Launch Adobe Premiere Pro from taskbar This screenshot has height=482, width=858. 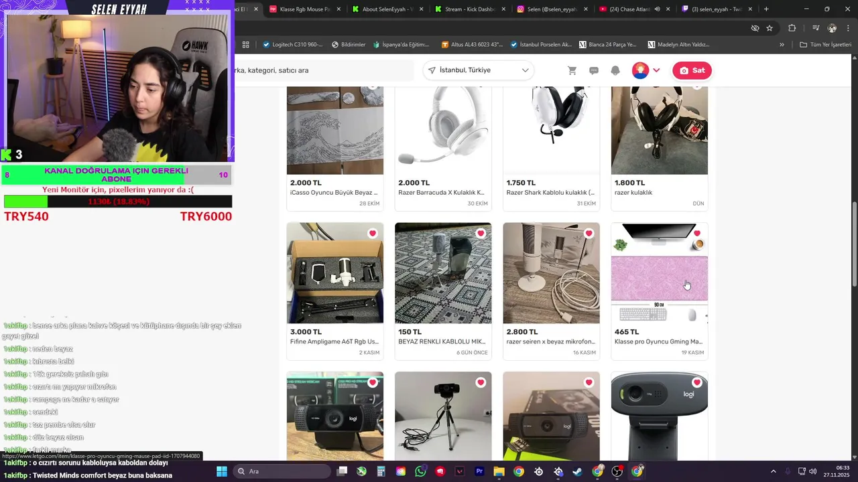(x=479, y=471)
